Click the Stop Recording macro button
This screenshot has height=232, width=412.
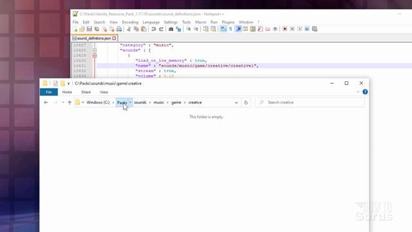click(292, 29)
